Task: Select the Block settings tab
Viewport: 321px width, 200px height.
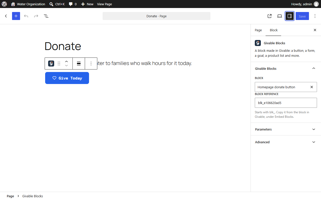Action: click(x=274, y=30)
